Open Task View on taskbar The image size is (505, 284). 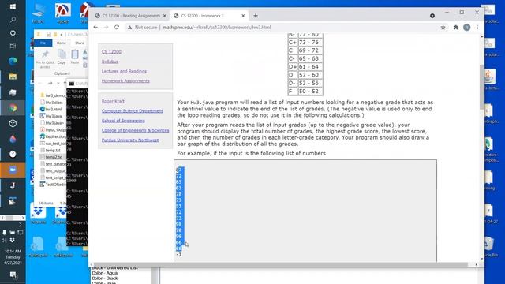click(x=13, y=46)
